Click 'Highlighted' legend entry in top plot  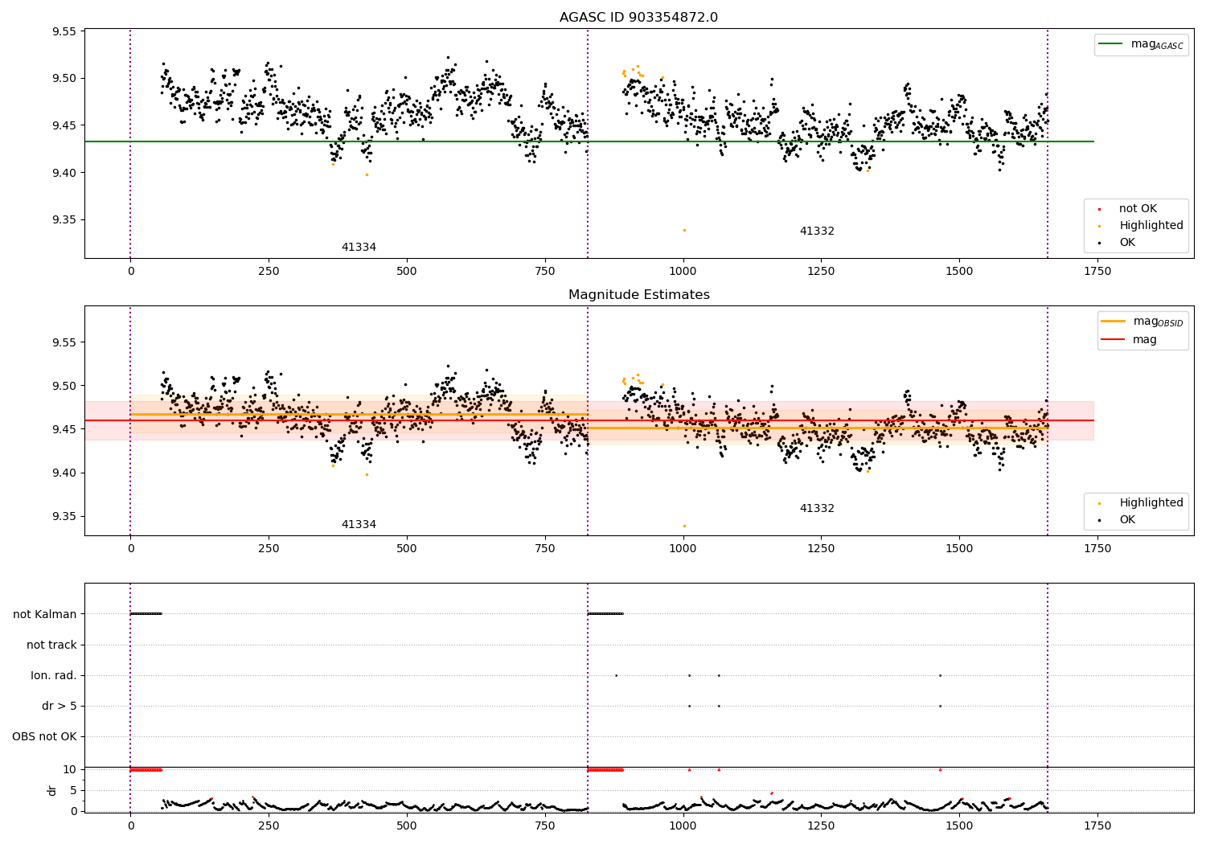(x=1151, y=226)
